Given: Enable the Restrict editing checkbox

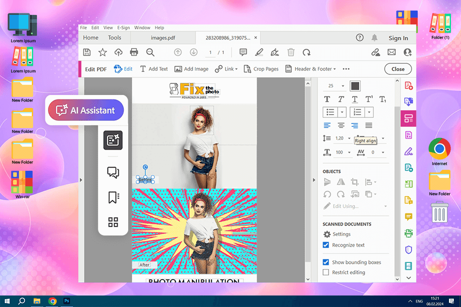Looking at the screenshot, I should [x=326, y=272].
